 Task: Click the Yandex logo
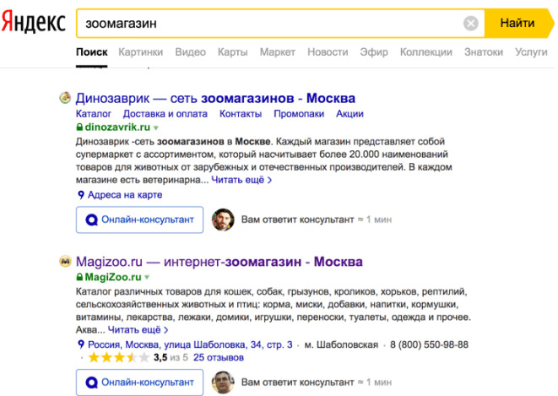[x=33, y=23]
